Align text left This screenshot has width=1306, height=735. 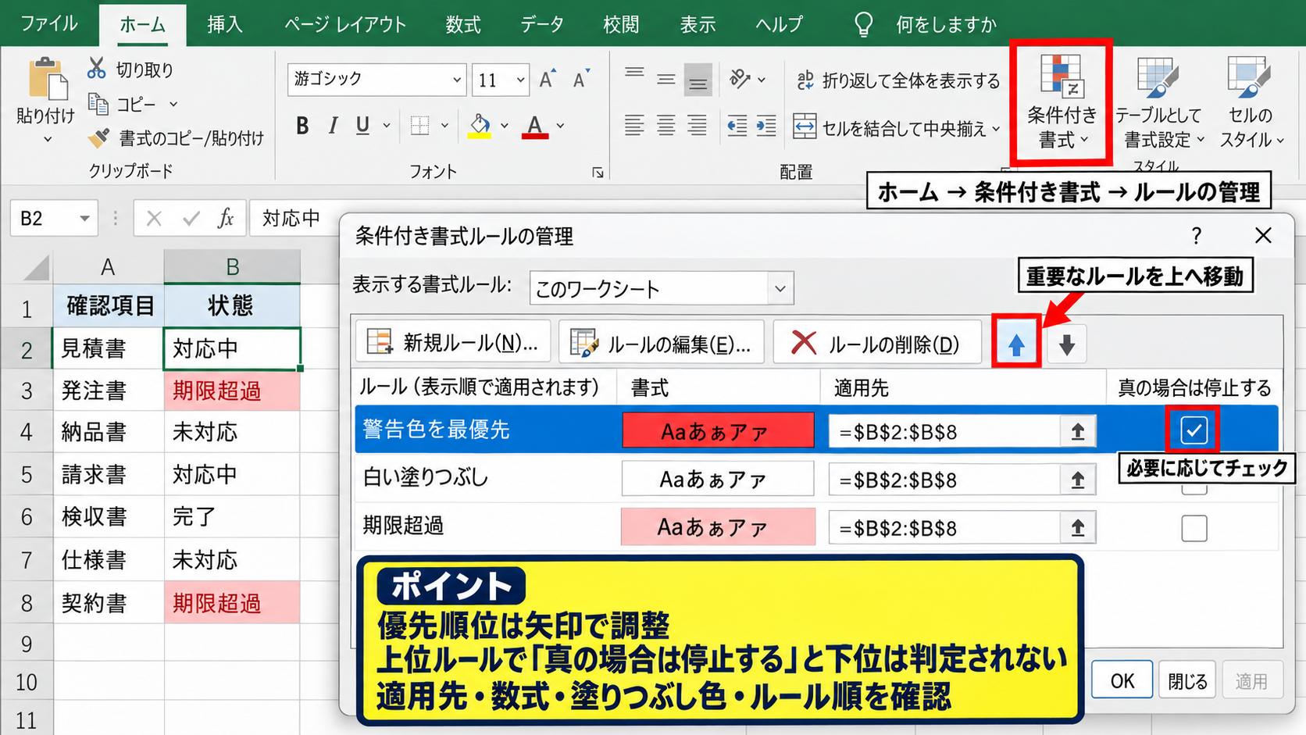634,125
